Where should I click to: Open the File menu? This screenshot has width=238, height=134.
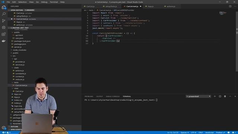click(x=8, y=2)
